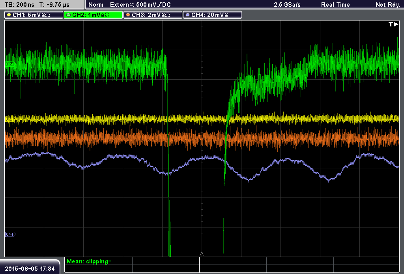Click the trigger time triangle marker at bottom
Screen dimensions: 404x274
pyautogui.click(x=202, y=254)
